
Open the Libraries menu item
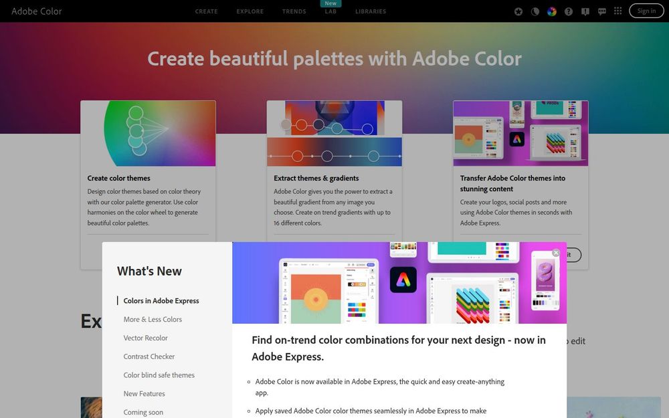[x=371, y=11]
